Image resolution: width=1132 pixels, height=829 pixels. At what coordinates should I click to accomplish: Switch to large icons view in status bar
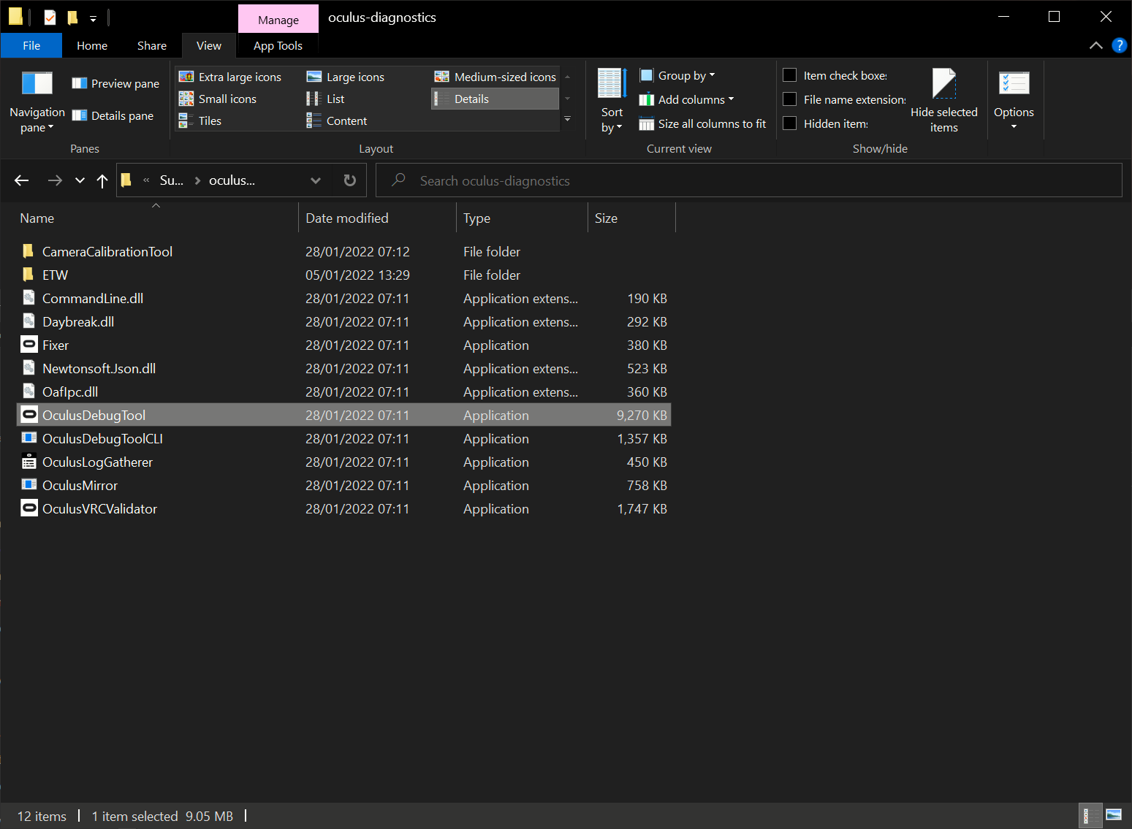pyautogui.click(x=1113, y=815)
